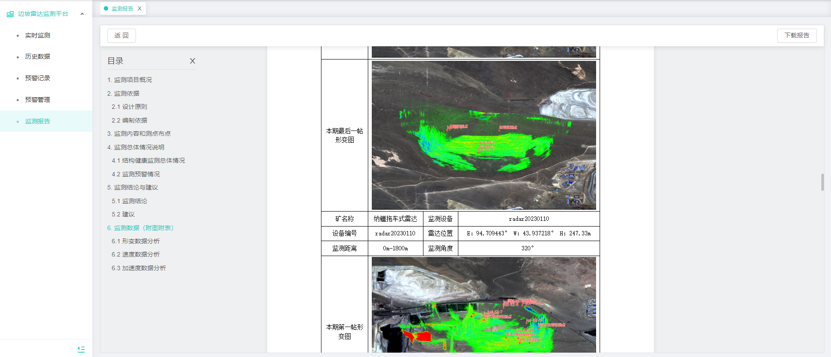
Task: Click the last-frame deformation map image
Action: click(x=483, y=135)
